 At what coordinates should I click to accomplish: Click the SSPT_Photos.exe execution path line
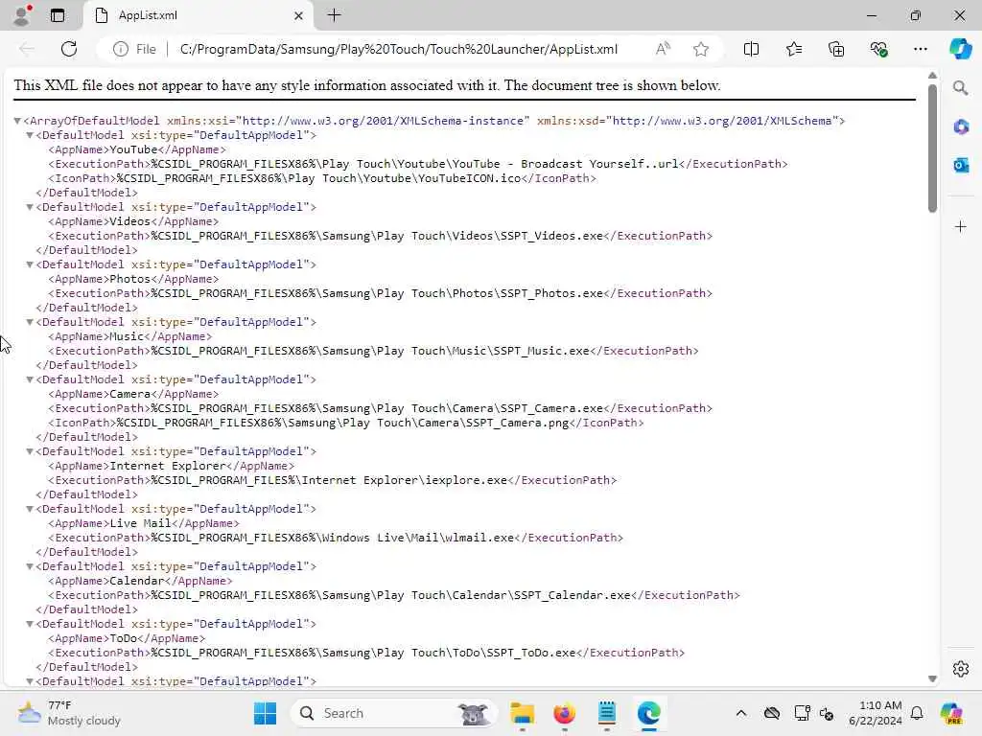380,293
